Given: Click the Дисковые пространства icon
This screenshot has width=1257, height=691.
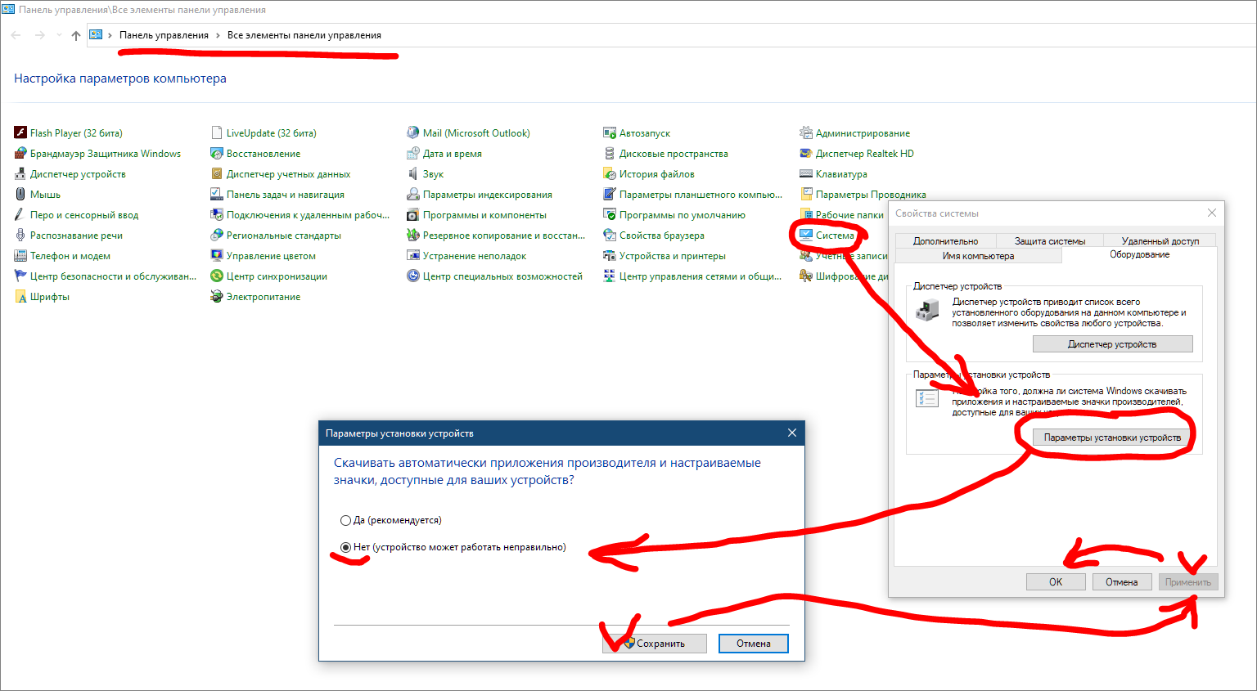Looking at the screenshot, I should point(610,153).
